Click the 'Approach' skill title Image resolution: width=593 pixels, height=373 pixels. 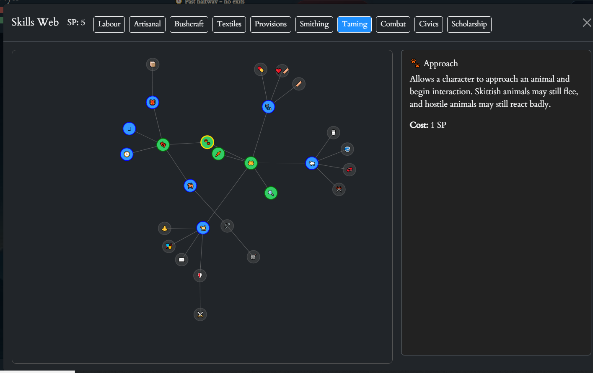pyautogui.click(x=441, y=63)
